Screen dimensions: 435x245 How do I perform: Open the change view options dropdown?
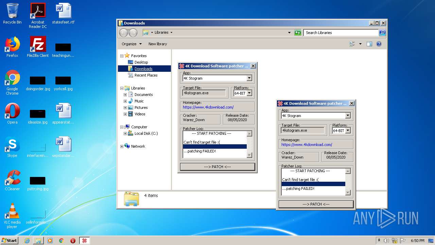tap(360, 44)
